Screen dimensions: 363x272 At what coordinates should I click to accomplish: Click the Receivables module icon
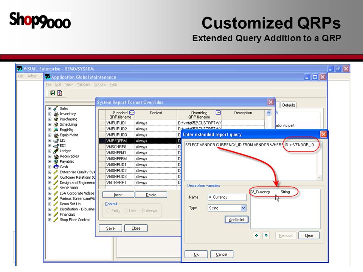[56, 156]
